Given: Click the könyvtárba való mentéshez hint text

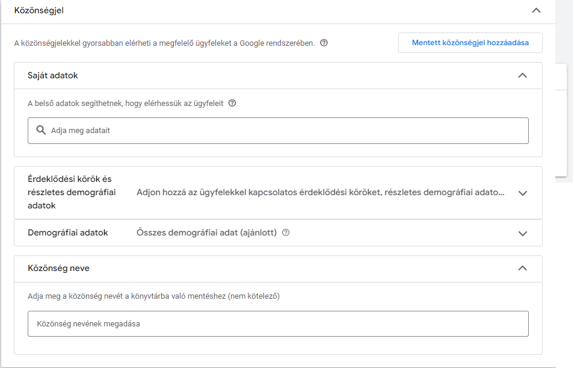Looking at the screenshot, I should (x=153, y=296).
